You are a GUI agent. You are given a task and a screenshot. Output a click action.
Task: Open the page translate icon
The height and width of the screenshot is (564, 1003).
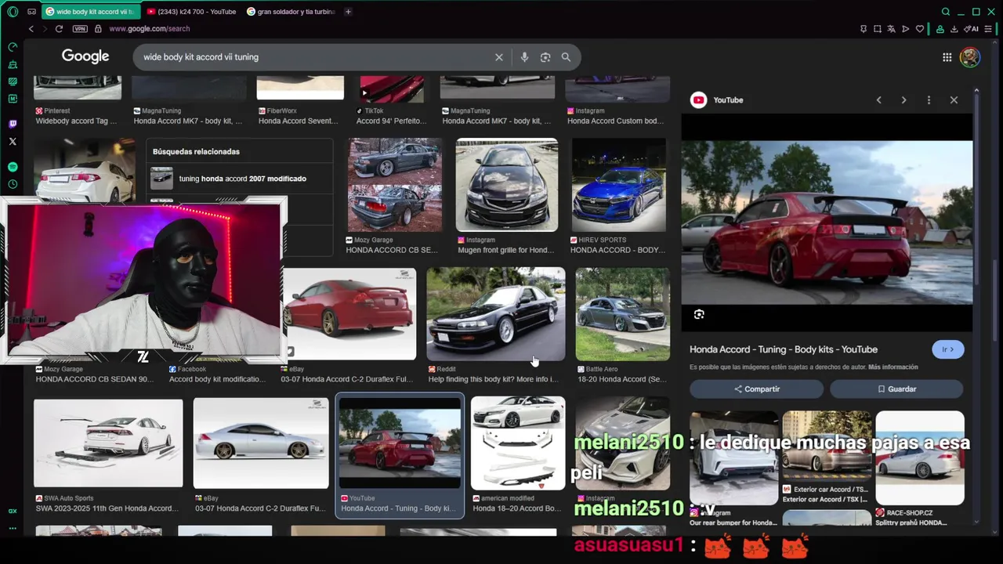click(x=891, y=29)
